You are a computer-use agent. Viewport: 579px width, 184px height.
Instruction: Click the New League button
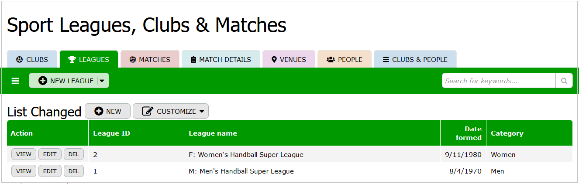(65, 81)
